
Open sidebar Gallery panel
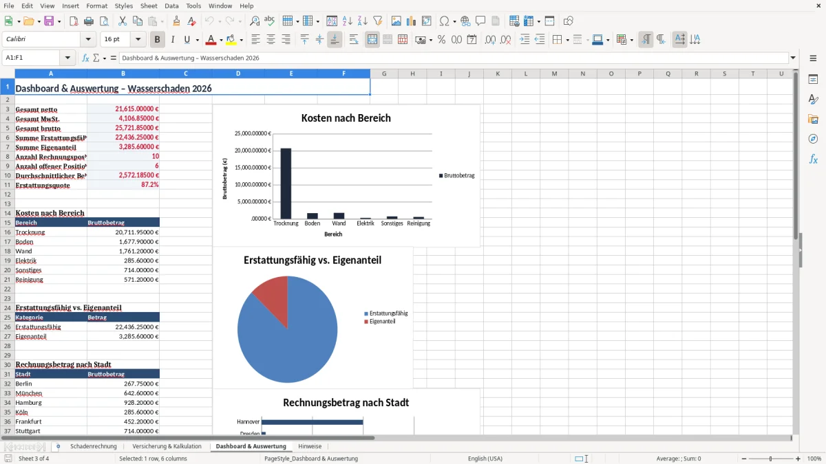(813, 119)
